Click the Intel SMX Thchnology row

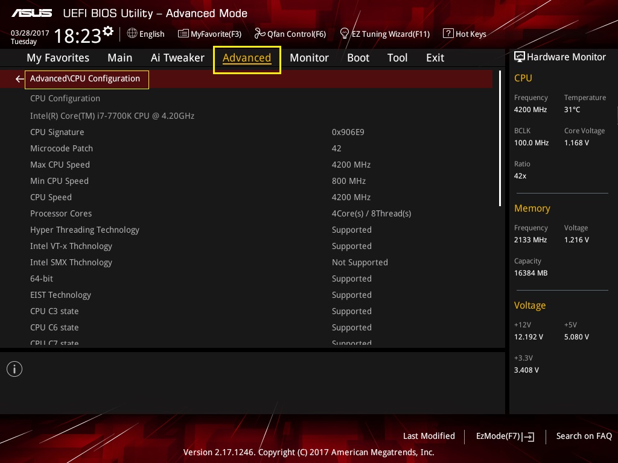(246, 262)
